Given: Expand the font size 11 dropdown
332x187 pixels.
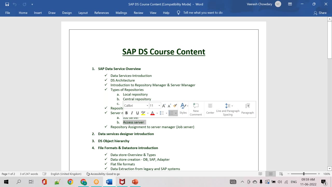Looking at the screenshot, I should coord(159,106).
